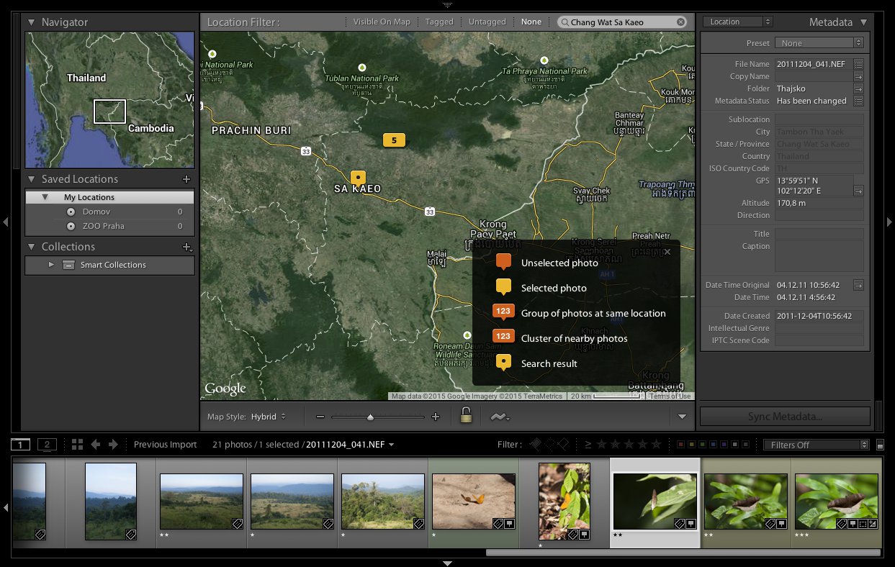Image resolution: width=895 pixels, height=567 pixels.
Task: Add a new saved location plus icon
Action: [186, 179]
